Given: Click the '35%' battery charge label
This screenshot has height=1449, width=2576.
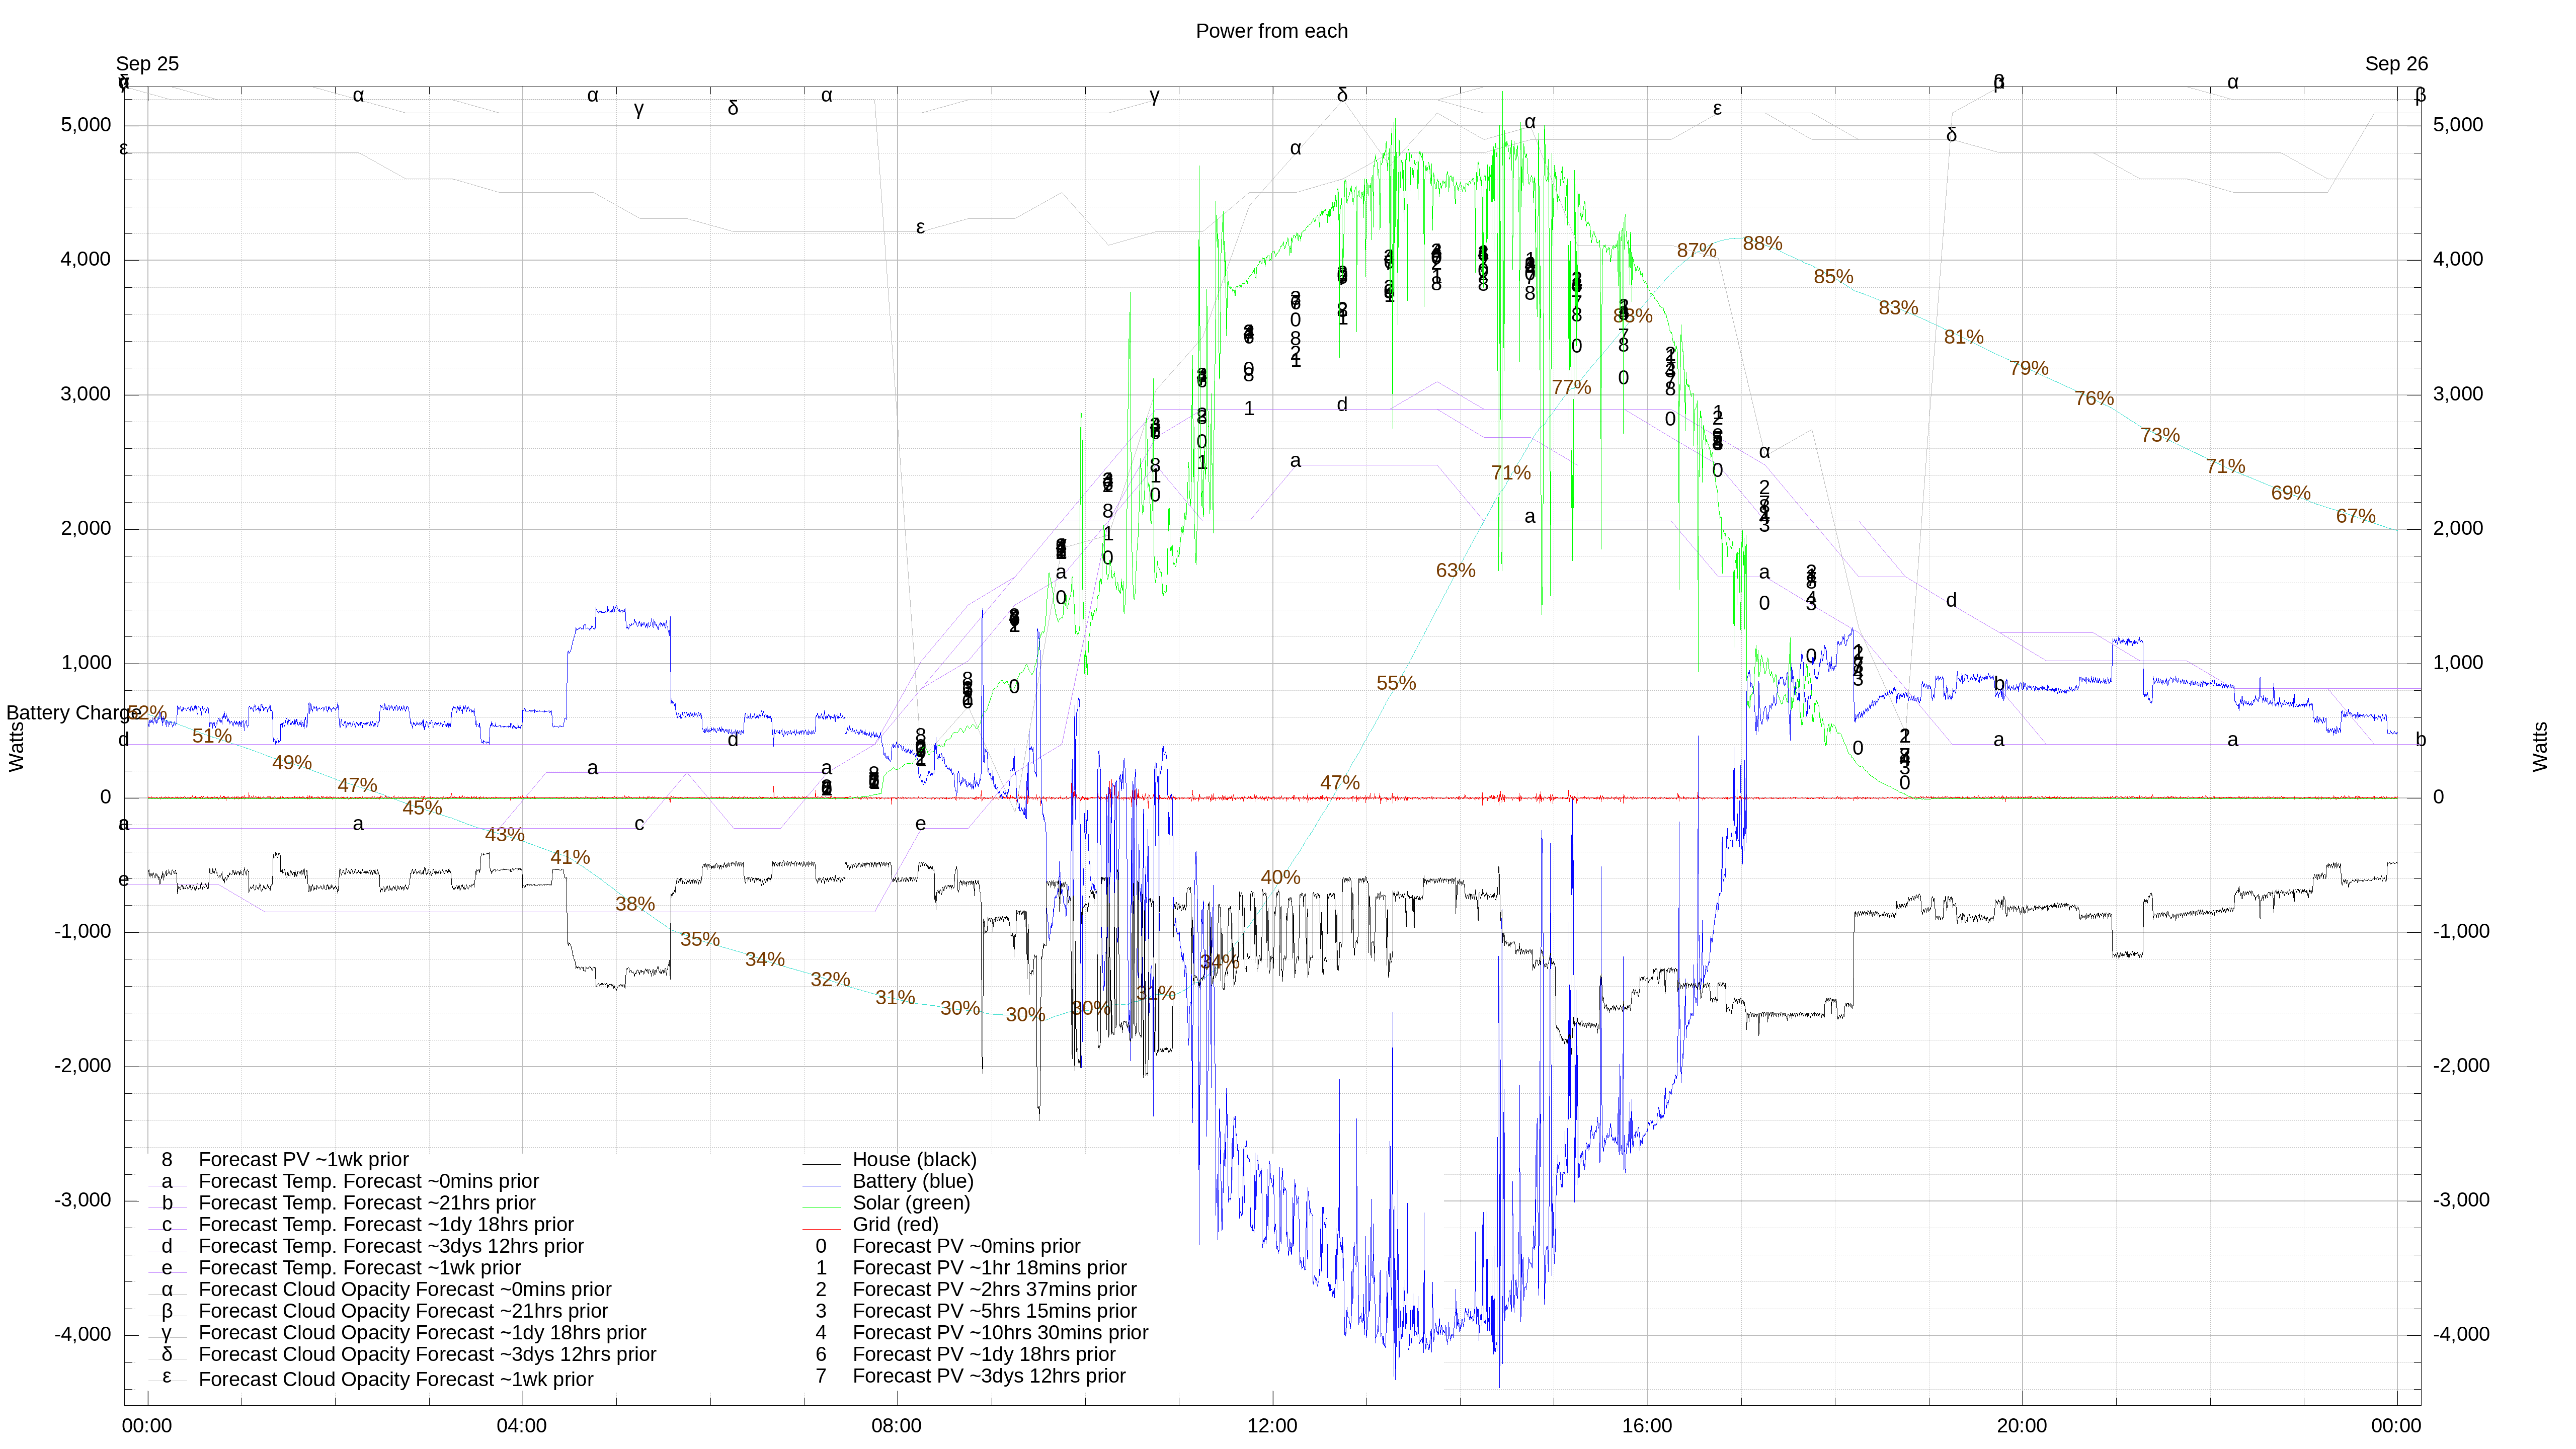Looking at the screenshot, I should (700, 940).
